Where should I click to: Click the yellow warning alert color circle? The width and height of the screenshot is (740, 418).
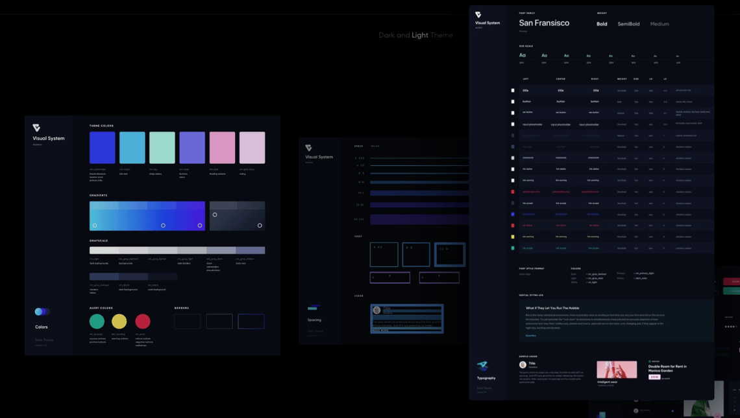pyautogui.click(x=119, y=321)
